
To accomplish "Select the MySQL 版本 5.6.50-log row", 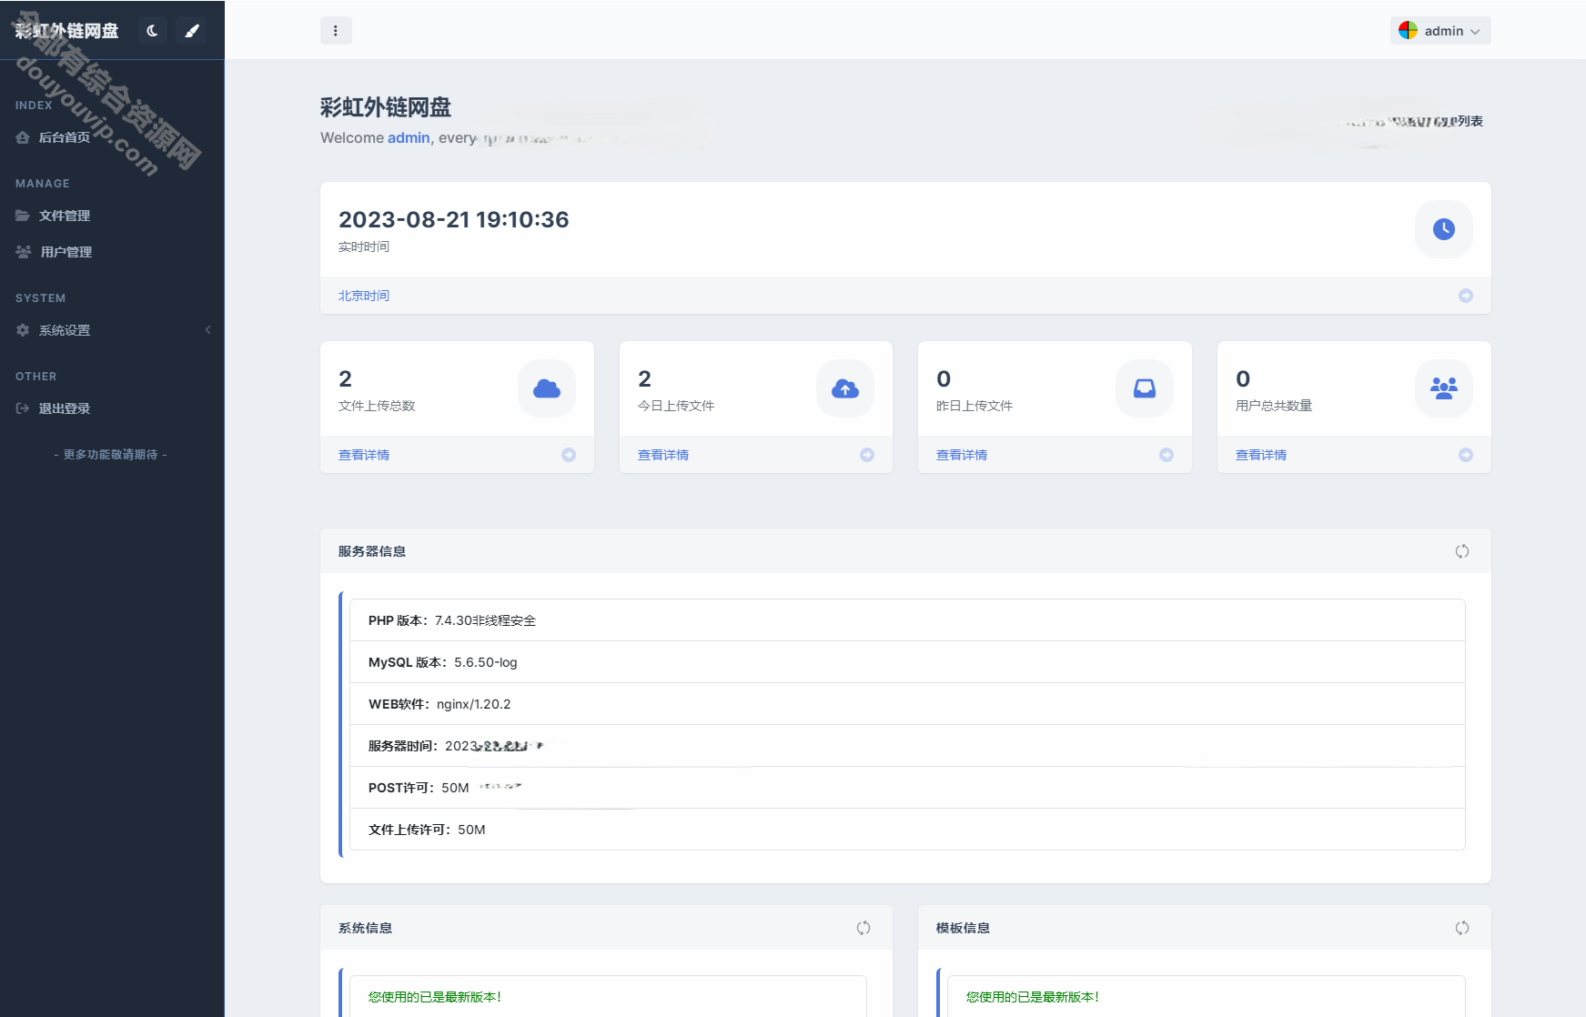I will [907, 662].
